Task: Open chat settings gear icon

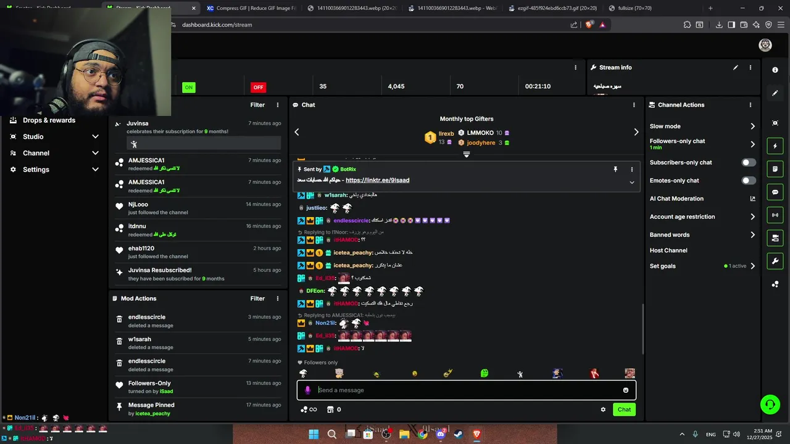Action: click(x=603, y=409)
